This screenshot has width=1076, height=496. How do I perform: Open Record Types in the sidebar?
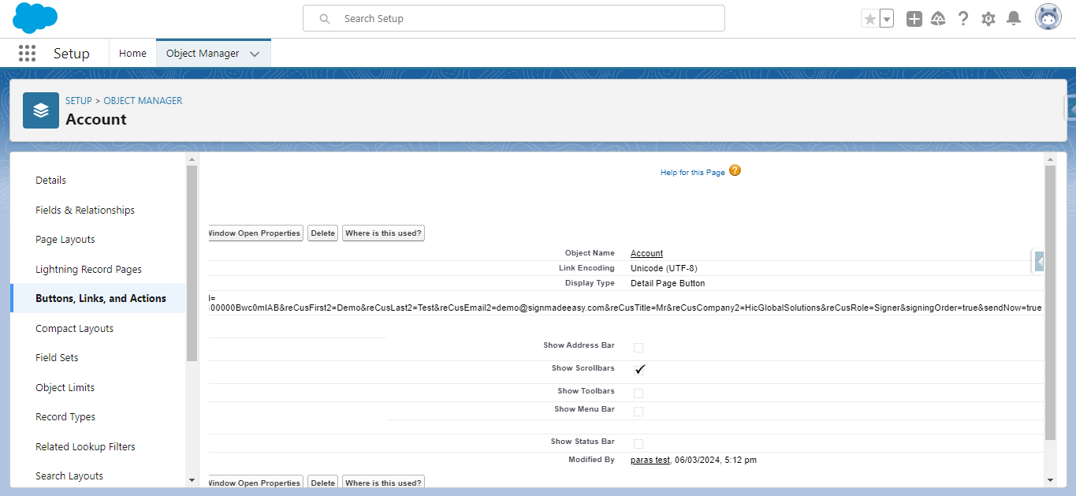[65, 416]
